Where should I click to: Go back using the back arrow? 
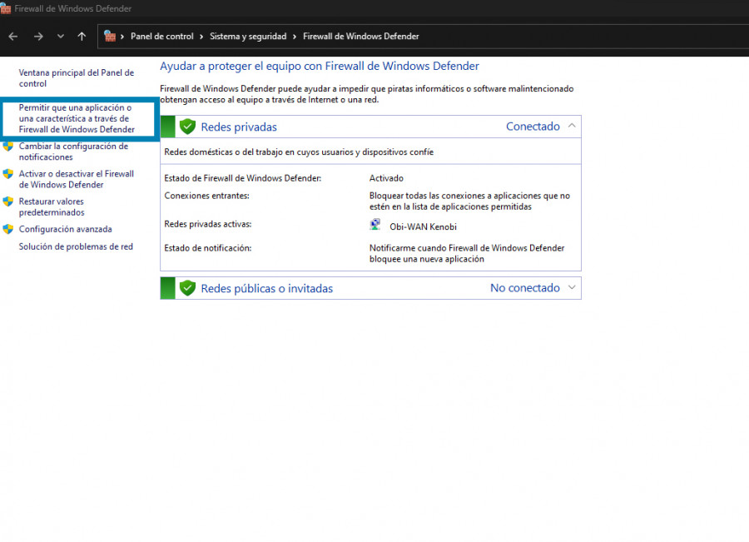point(13,37)
